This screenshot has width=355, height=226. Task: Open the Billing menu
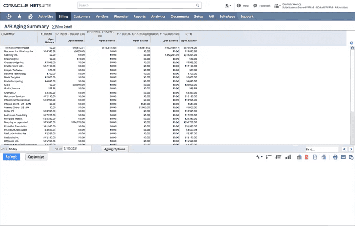[x=63, y=16]
